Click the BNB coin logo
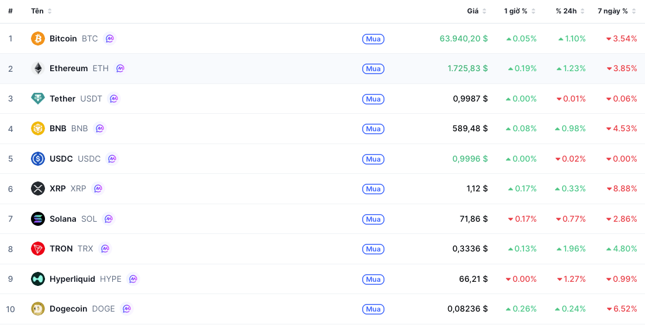The width and height of the screenshot is (645, 325). (38, 128)
